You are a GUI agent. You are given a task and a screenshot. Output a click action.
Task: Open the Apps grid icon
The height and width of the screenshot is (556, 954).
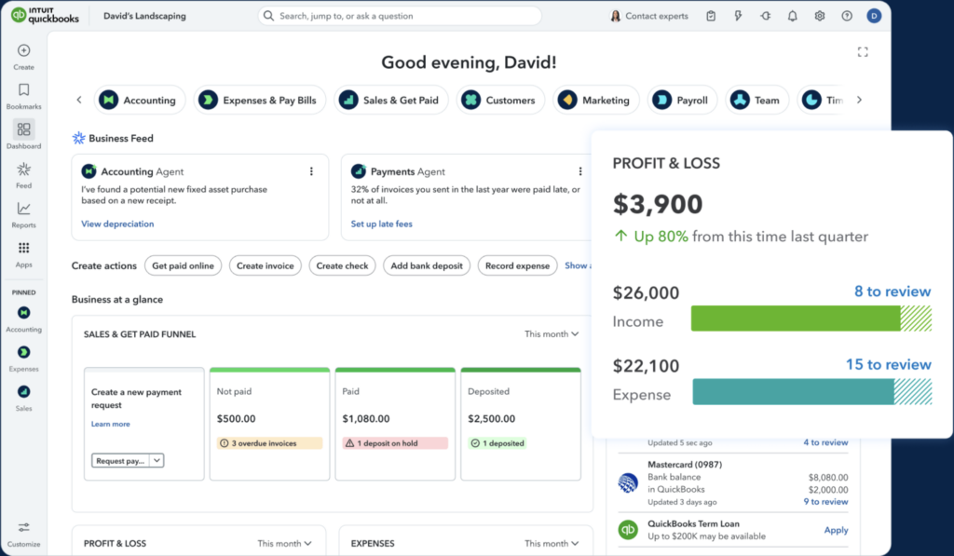click(23, 248)
